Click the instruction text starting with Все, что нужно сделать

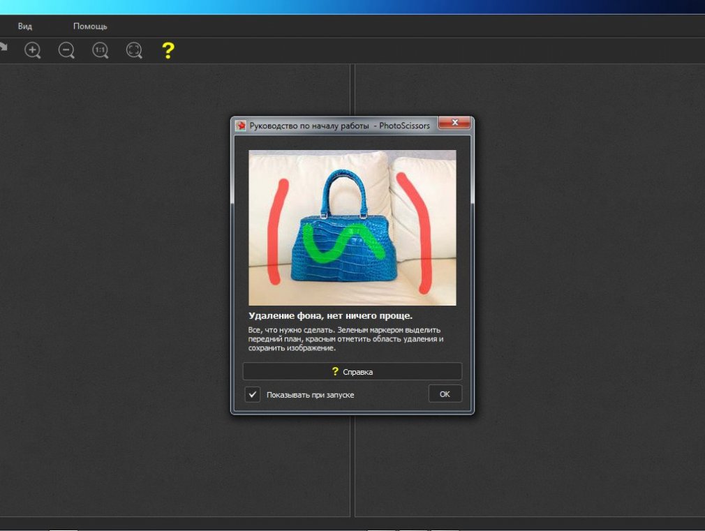click(346, 338)
